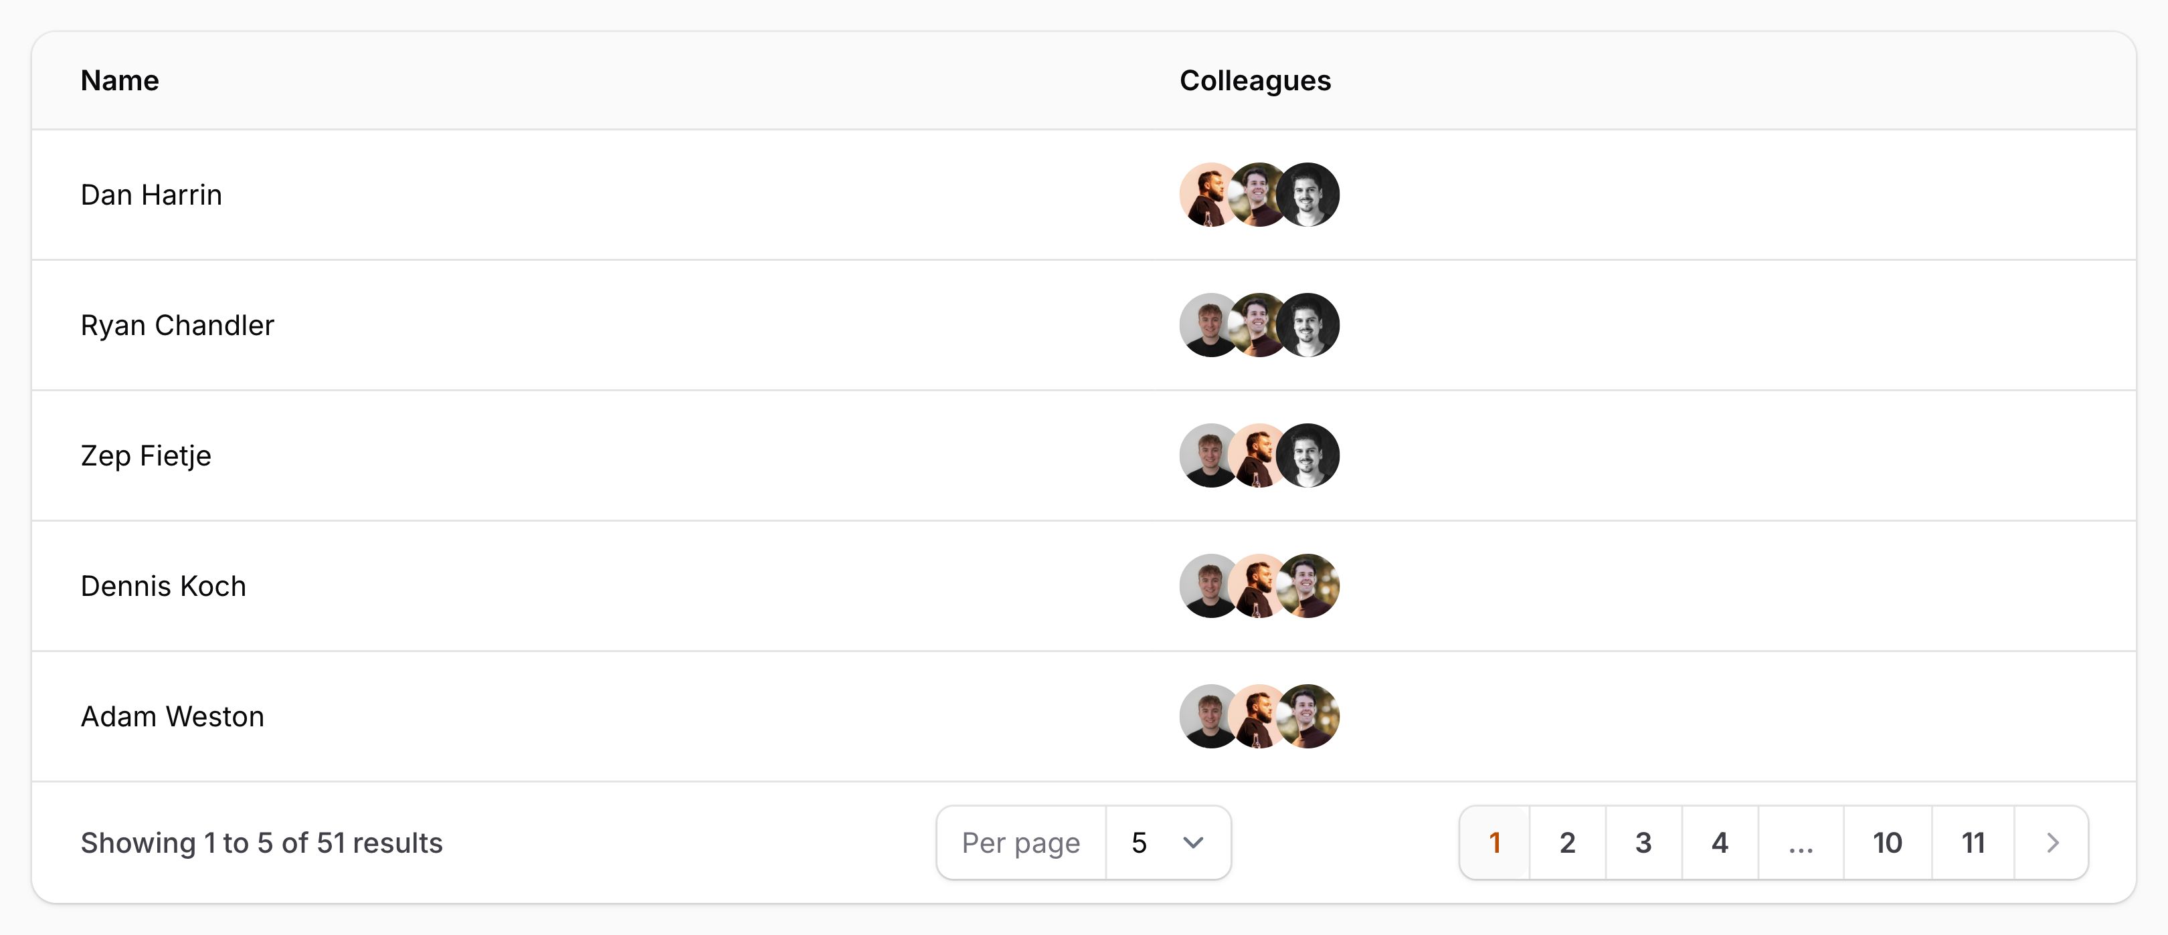This screenshot has width=2168, height=935.
Task: Go to next page with arrow
Action: (2052, 843)
